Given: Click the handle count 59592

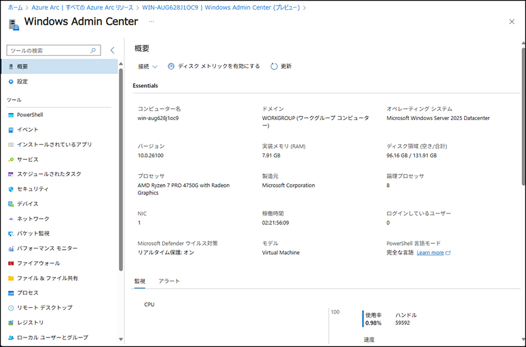Looking at the screenshot, I should click(403, 323).
